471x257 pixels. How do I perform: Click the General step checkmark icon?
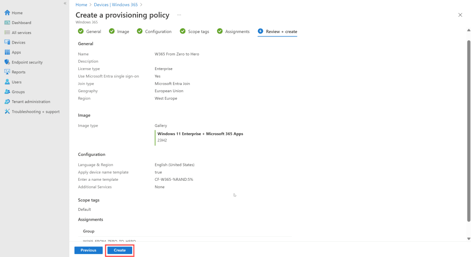tap(81, 31)
